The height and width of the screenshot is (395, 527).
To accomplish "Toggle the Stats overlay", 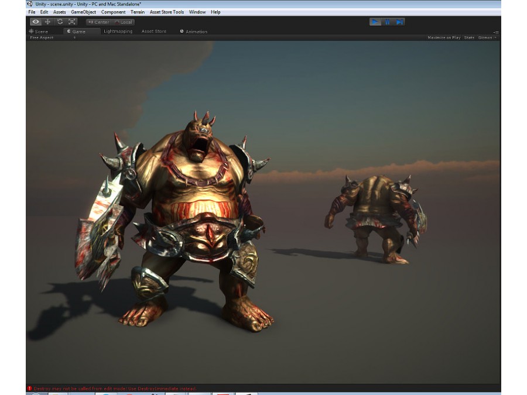I will [469, 37].
